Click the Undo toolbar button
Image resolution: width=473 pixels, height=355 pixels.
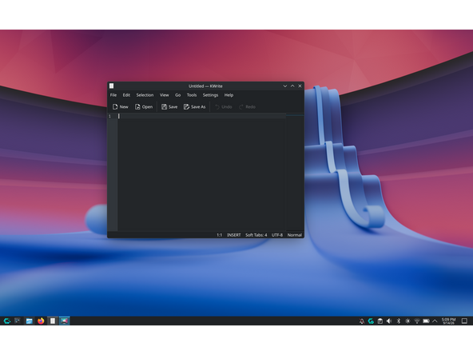click(224, 107)
